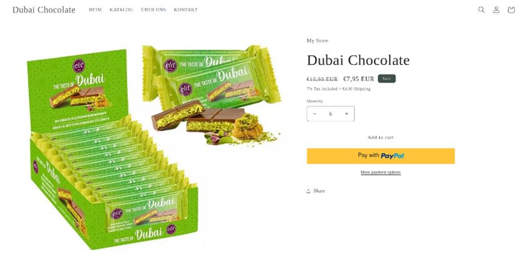Open the account login icon

coord(496,10)
